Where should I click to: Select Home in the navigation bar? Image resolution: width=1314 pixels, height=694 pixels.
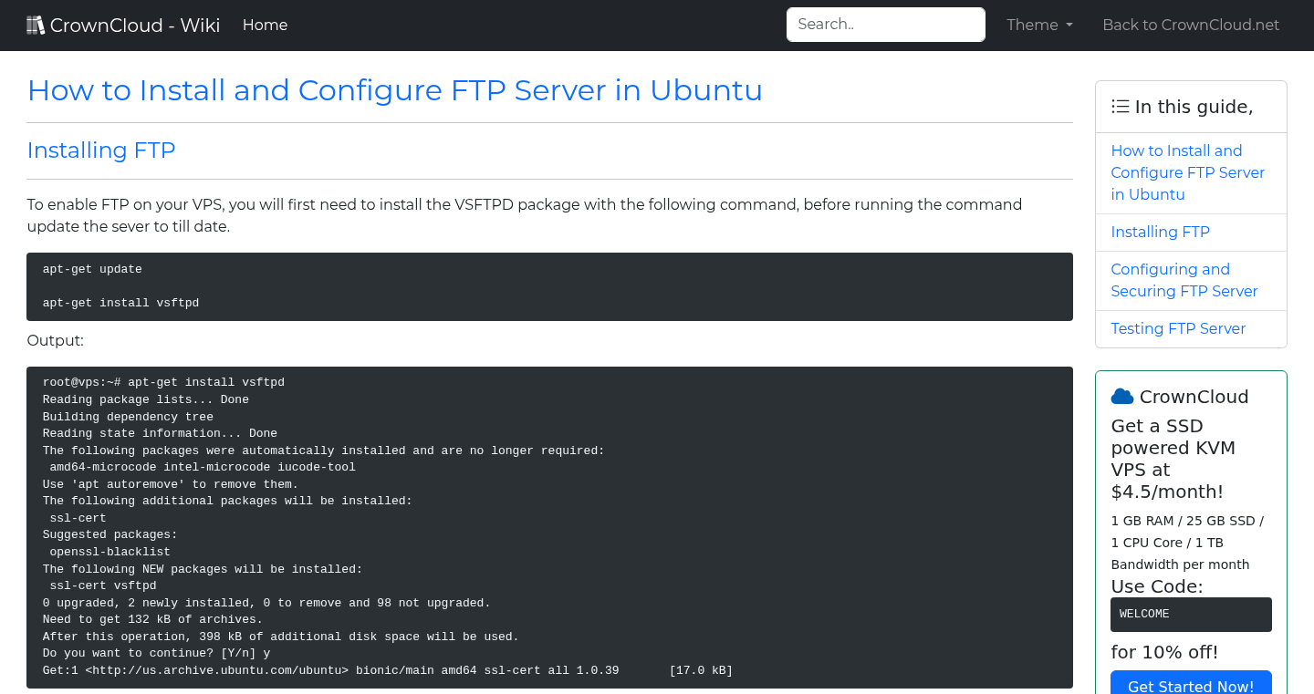(x=265, y=25)
